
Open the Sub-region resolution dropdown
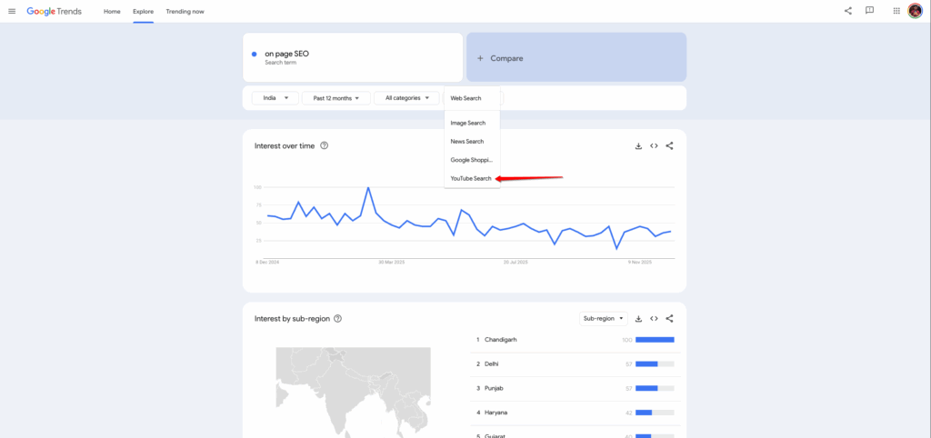click(x=604, y=319)
